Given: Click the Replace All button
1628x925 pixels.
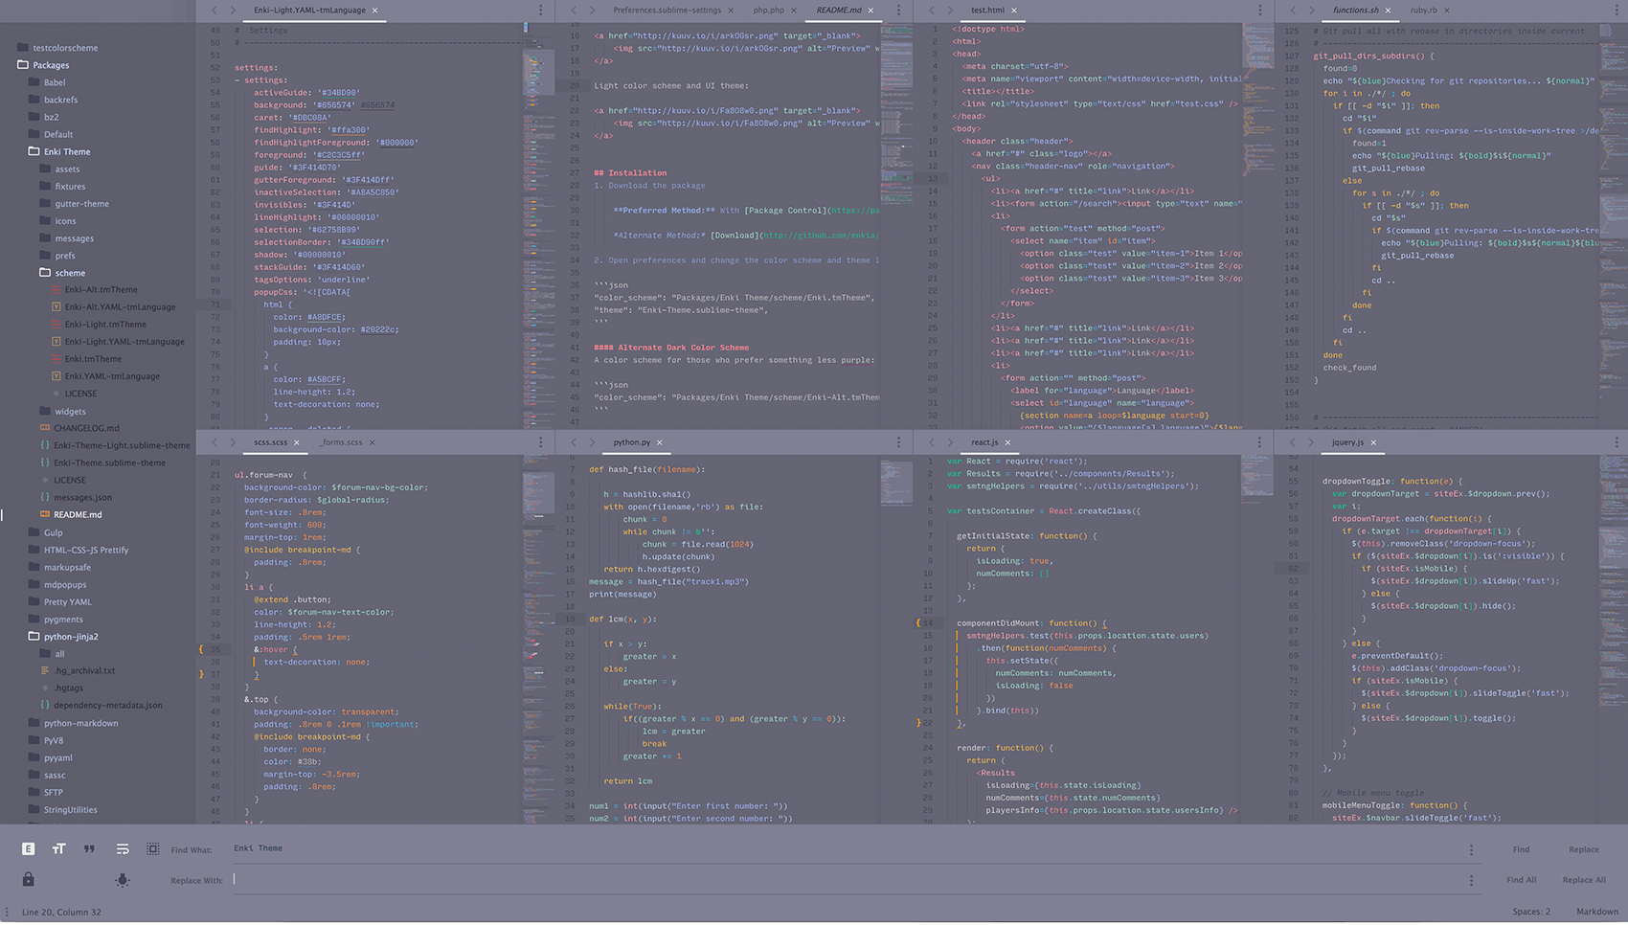Looking at the screenshot, I should tap(1583, 880).
